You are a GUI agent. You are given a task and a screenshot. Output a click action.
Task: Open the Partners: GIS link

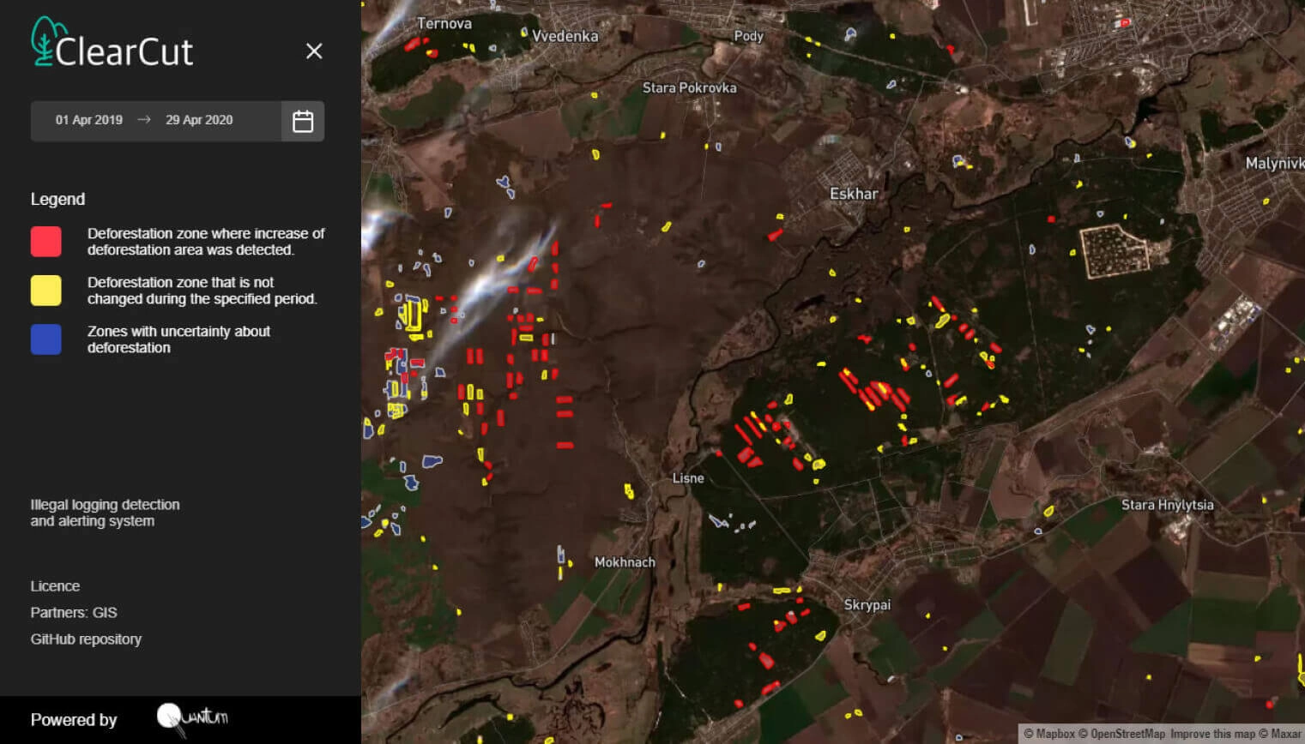tap(74, 613)
